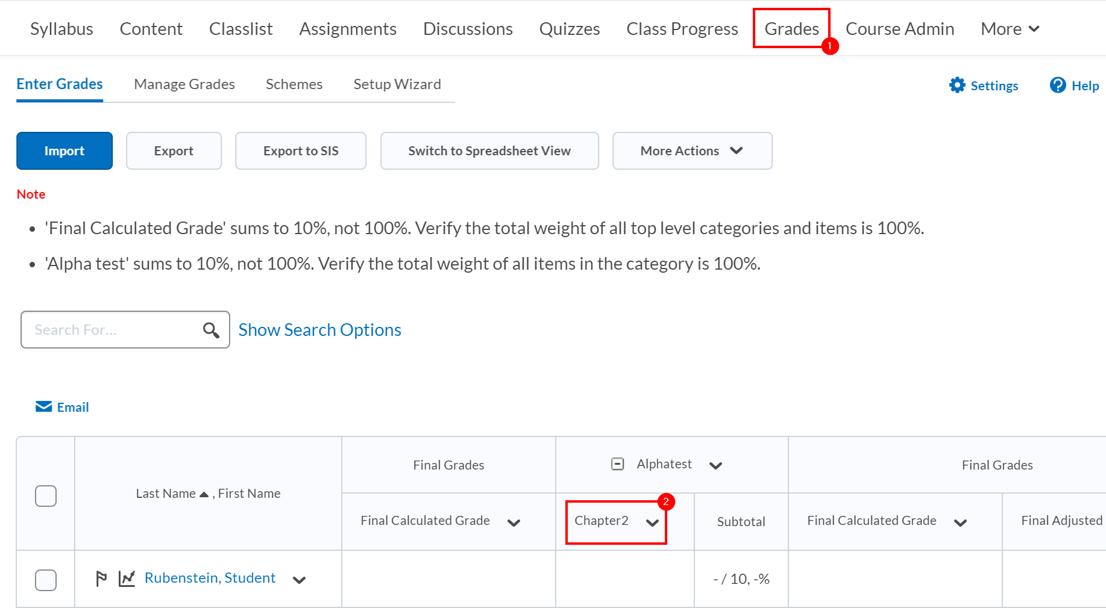Click the flag icon in Rubenstein's row
Image resolution: width=1106 pixels, height=608 pixels.
click(x=101, y=579)
